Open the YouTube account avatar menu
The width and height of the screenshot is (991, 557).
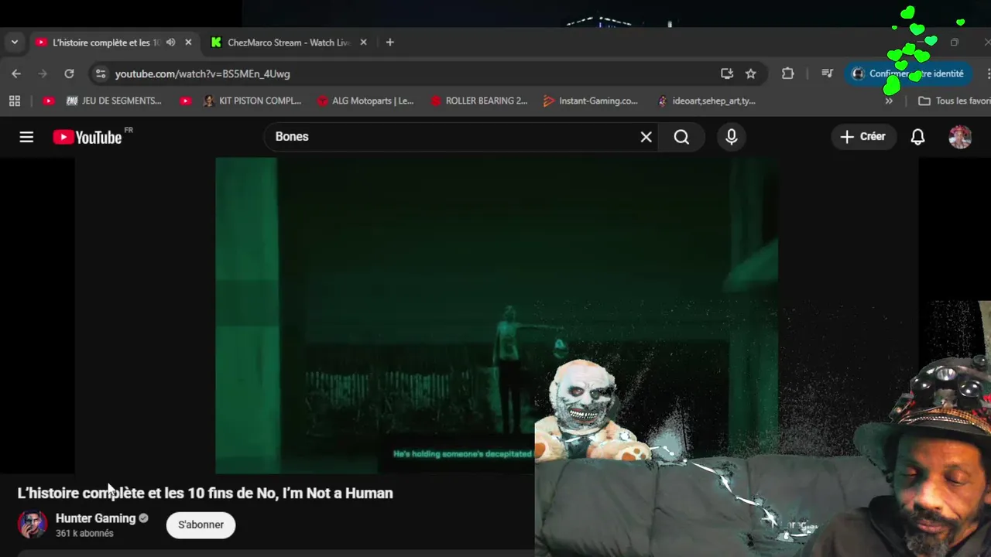(x=960, y=137)
